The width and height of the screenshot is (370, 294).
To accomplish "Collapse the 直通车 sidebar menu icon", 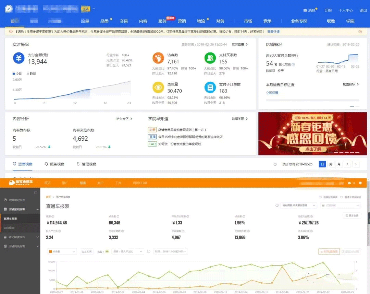I will click(35, 193).
